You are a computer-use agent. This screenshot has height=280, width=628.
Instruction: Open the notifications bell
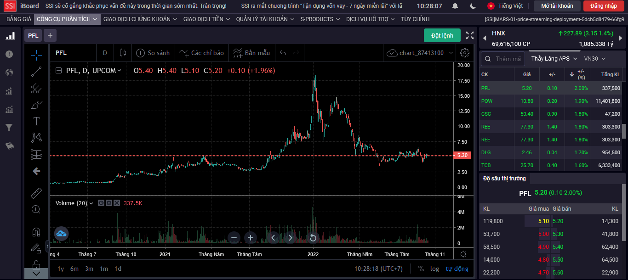[x=455, y=6]
